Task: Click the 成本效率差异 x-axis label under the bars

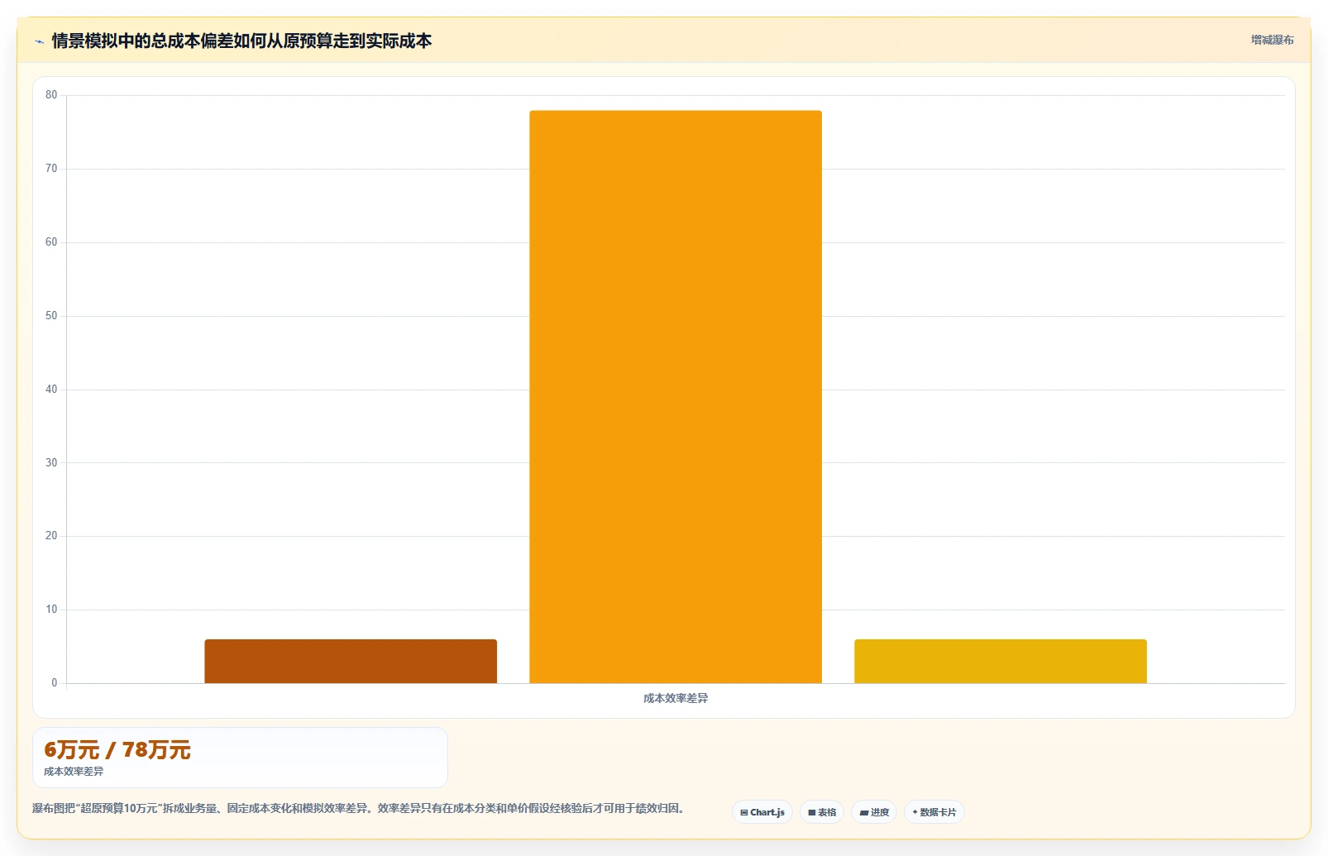Action: (x=676, y=698)
